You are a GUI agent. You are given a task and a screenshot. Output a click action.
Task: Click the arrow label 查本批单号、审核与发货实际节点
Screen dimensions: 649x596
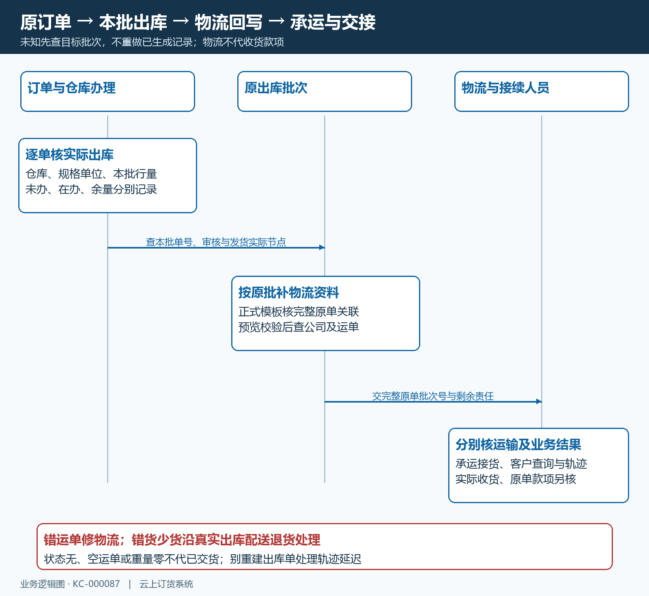(x=216, y=242)
